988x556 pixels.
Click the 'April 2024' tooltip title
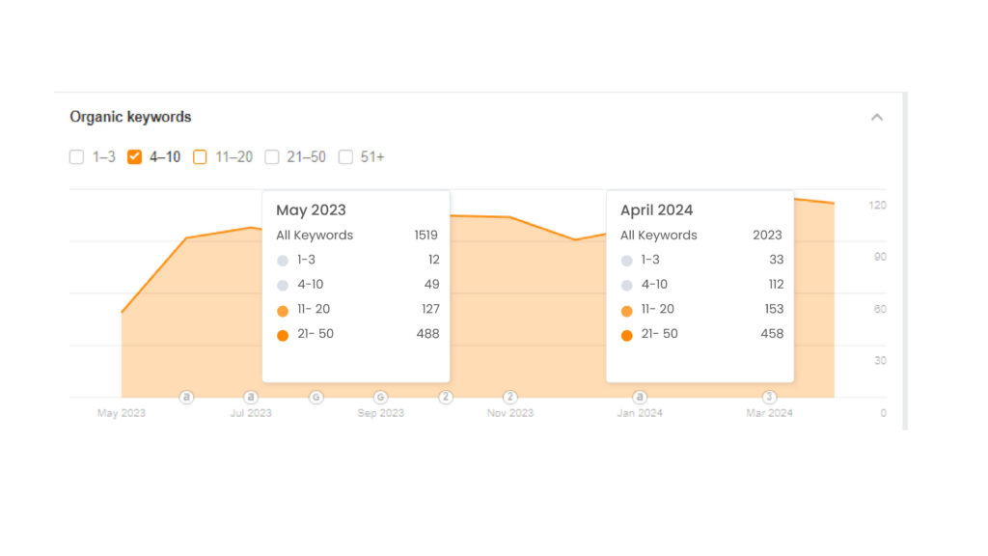pyautogui.click(x=656, y=209)
